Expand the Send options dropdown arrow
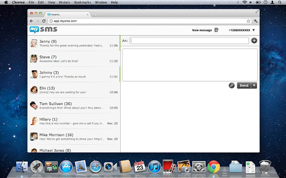The width and height of the screenshot is (286, 178). pos(254,85)
